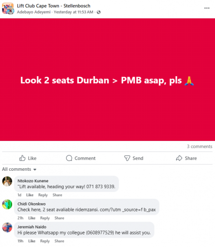Viewport: 215px width, 247px height.
Task: Open Ntokozo Kunene's profile picture
Action: 7,181
